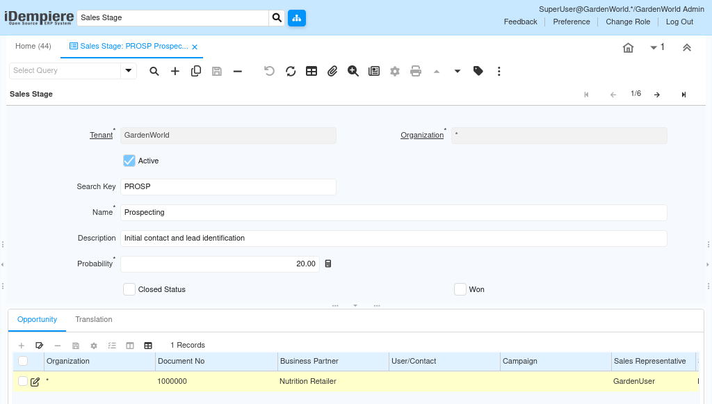
Task: Check the Won checkbox
Action: 460,289
